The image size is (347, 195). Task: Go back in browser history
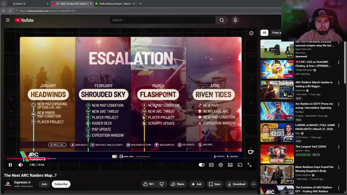(4, 11)
